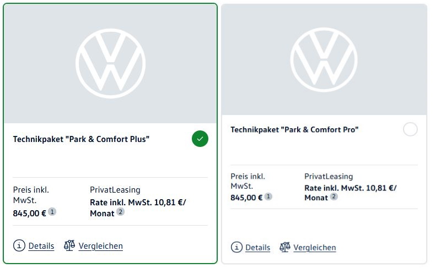Open footnote 2 beside Comfort Plus leasing rate
The width and height of the screenshot is (441, 268).
120,212
